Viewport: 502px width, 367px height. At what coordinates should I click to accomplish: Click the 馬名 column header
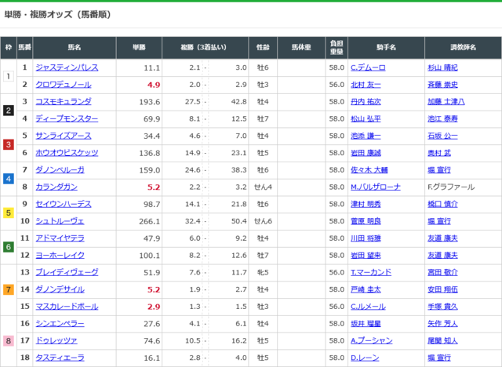tap(75, 48)
